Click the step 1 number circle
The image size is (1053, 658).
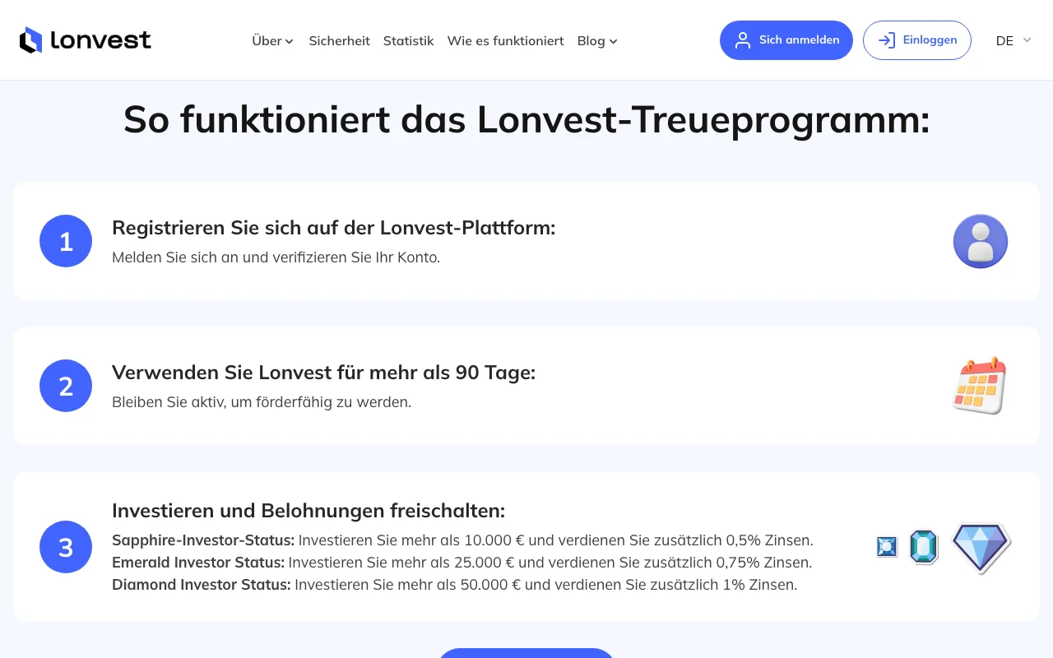[x=66, y=241]
